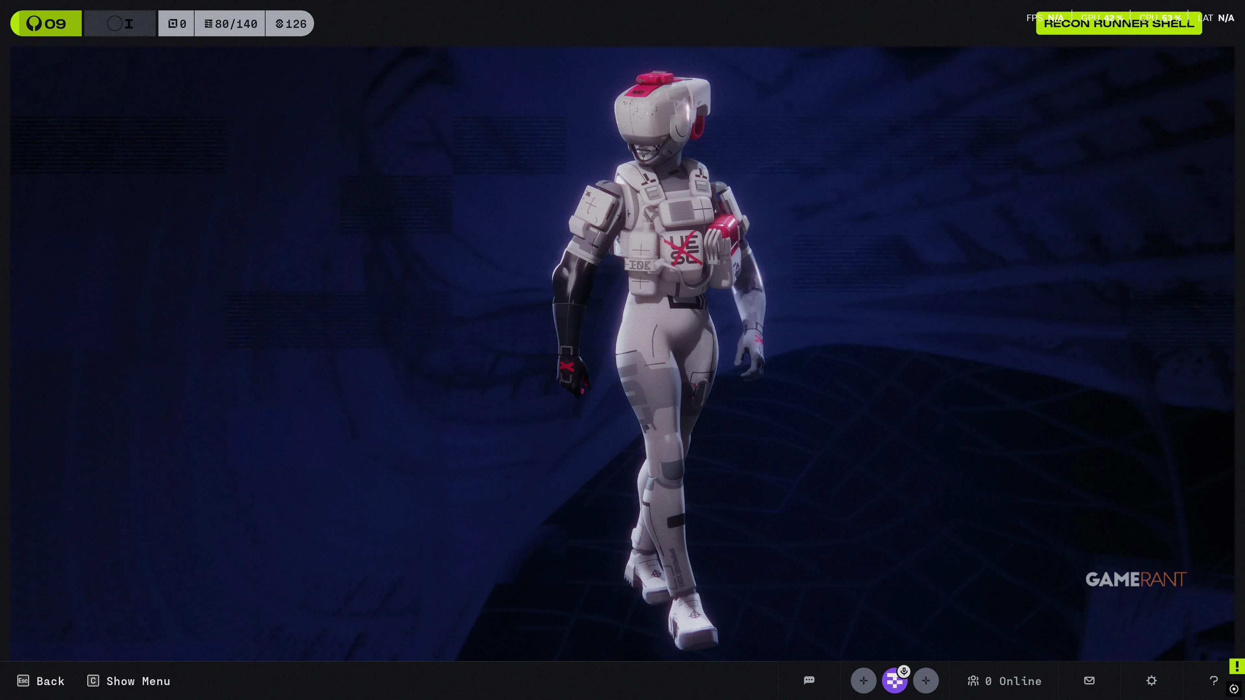Click the 126 credits currency counter
The image size is (1245, 700).
point(290,23)
